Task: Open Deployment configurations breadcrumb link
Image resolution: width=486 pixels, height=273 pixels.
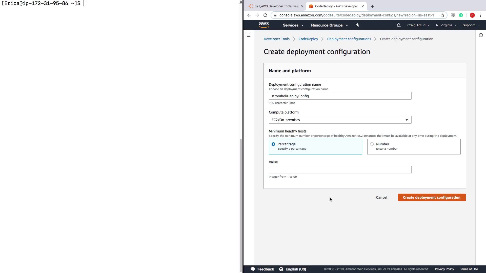Action: pyautogui.click(x=349, y=39)
